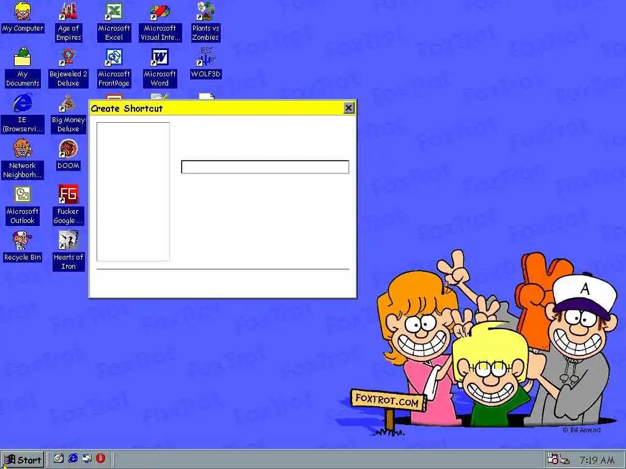Click the third quick launch icon beside Opera

(87, 458)
